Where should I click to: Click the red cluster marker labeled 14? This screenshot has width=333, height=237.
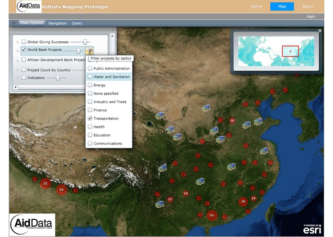click(185, 193)
